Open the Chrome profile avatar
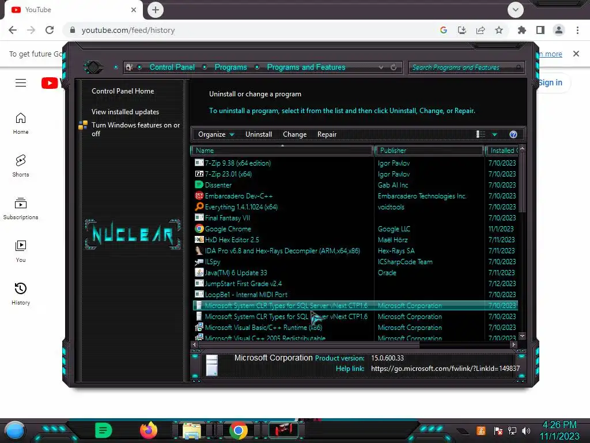 coord(559,30)
